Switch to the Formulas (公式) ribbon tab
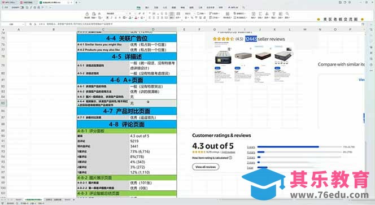375x205 pixels. (x=165, y=7)
